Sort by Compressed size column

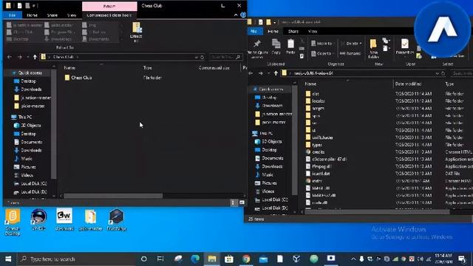(x=214, y=68)
